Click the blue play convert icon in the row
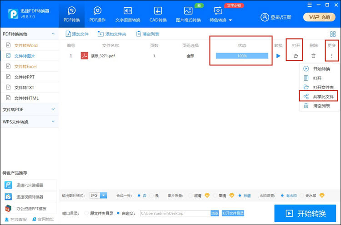341x225 pixels. 278,56
